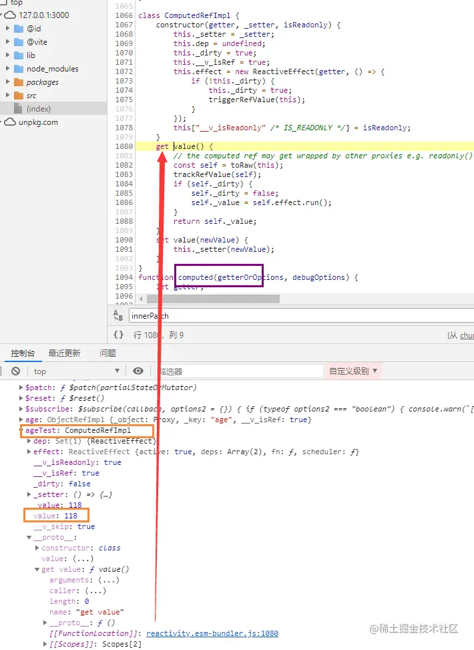Switch to the 最近更新 tab

pyautogui.click(x=64, y=353)
